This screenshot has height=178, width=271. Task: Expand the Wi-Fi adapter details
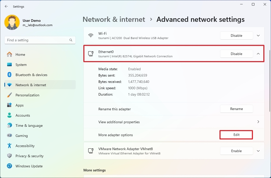258,35
